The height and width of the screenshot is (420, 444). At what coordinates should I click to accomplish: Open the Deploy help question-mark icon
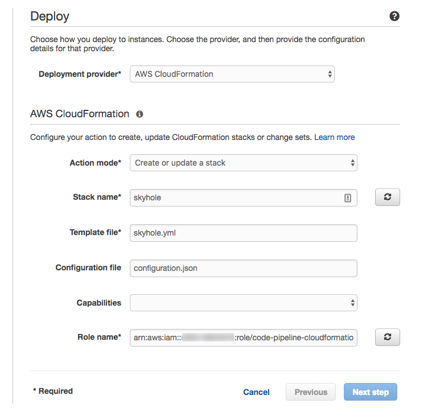[394, 16]
